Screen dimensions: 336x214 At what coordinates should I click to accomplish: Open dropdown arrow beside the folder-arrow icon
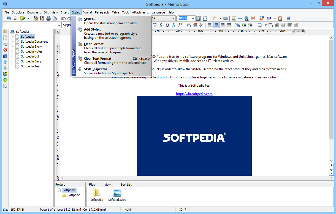coord(28,18)
